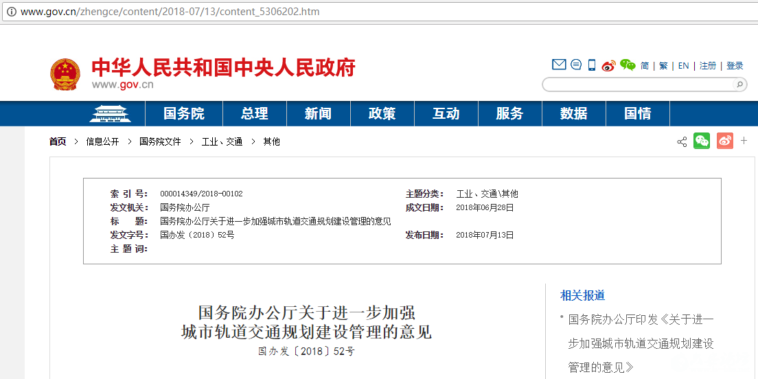
Task: Click the envelope mail icon in header
Action: [559, 65]
